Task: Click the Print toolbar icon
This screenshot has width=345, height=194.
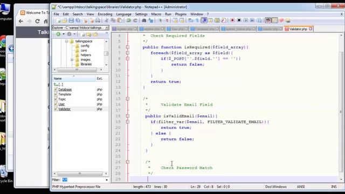Action: [98, 20]
